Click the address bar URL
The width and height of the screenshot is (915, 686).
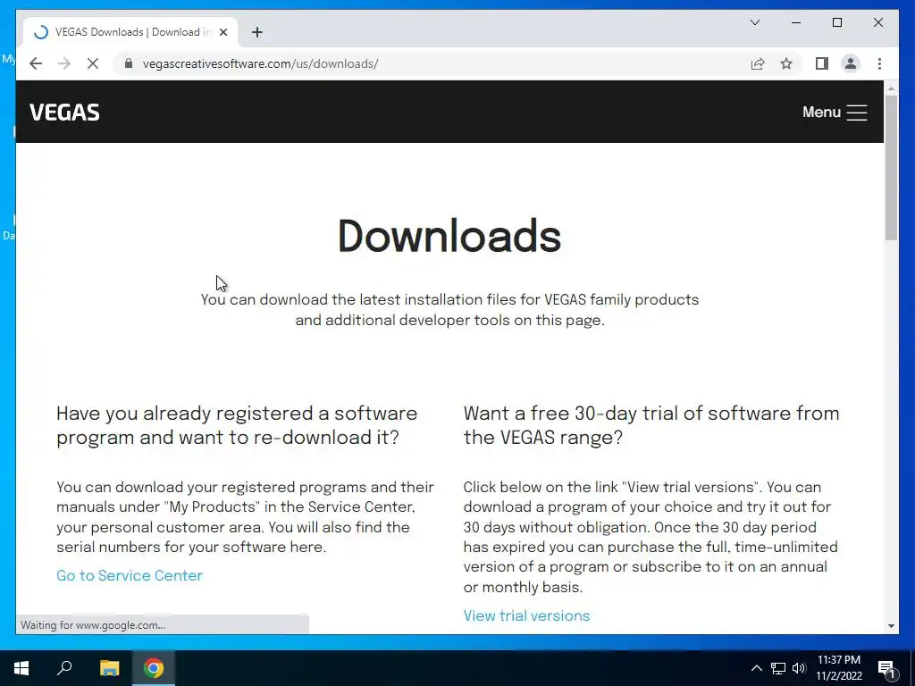260,63
